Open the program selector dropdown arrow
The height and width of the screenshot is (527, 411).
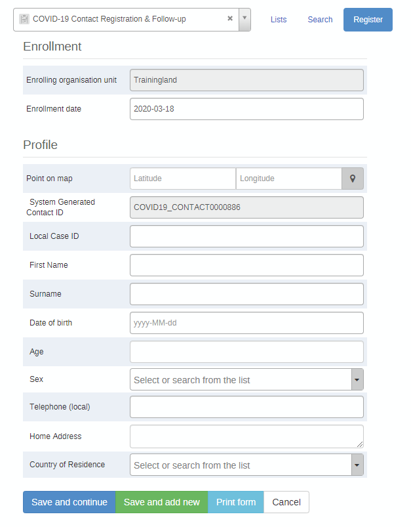tap(245, 20)
